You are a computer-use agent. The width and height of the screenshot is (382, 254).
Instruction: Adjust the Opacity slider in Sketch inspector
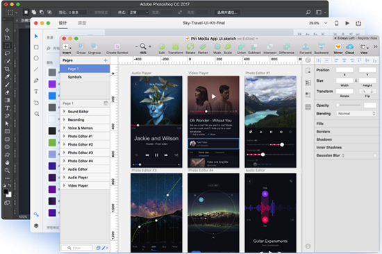click(x=349, y=105)
